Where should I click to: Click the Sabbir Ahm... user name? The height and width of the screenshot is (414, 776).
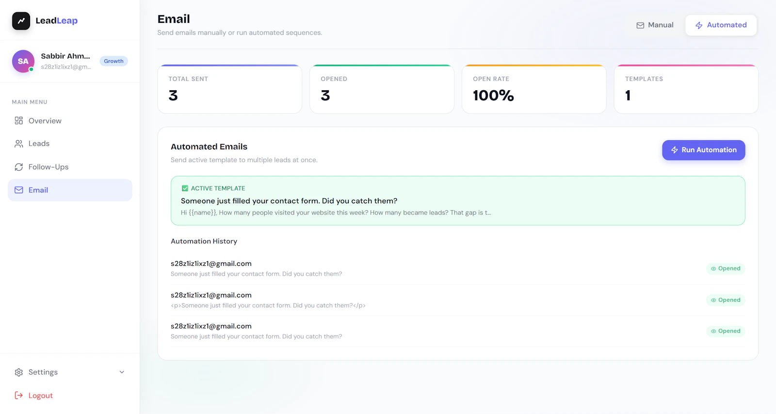click(65, 56)
